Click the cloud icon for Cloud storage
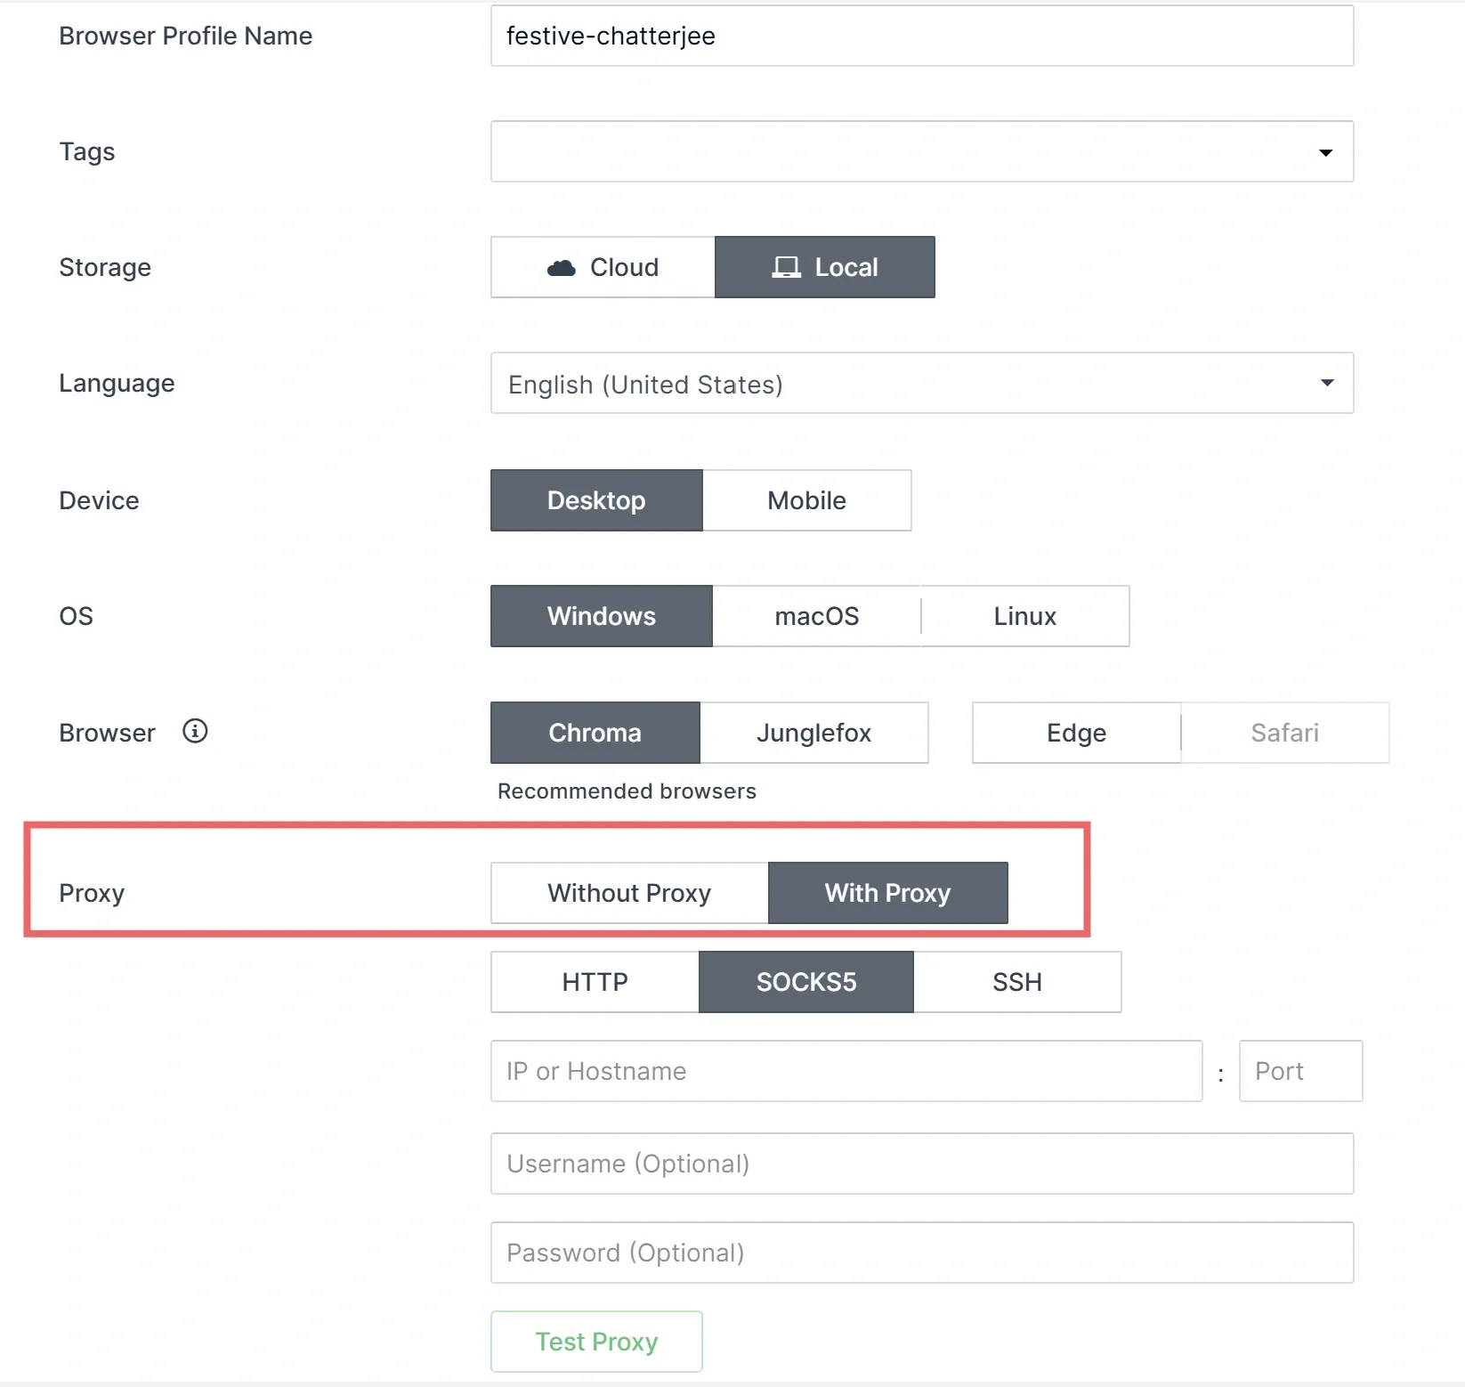Image resolution: width=1465 pixels, height=1387 pixels. pyautogui.click(x=562, y=266)
